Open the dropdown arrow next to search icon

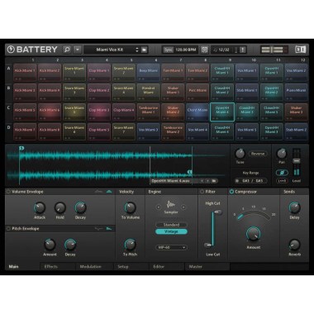click(78, 50)
